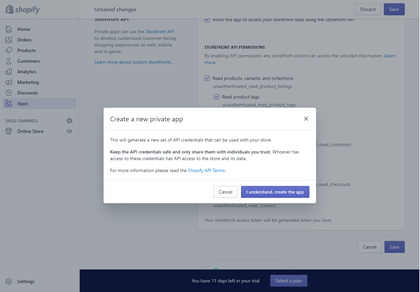The image size is (420, 292).
Task: Toggle Storefront API access checkbox
Action: point(207,20)
